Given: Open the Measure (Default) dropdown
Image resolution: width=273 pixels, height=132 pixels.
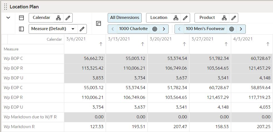Looking at the screenshot, I should (73, 29).
